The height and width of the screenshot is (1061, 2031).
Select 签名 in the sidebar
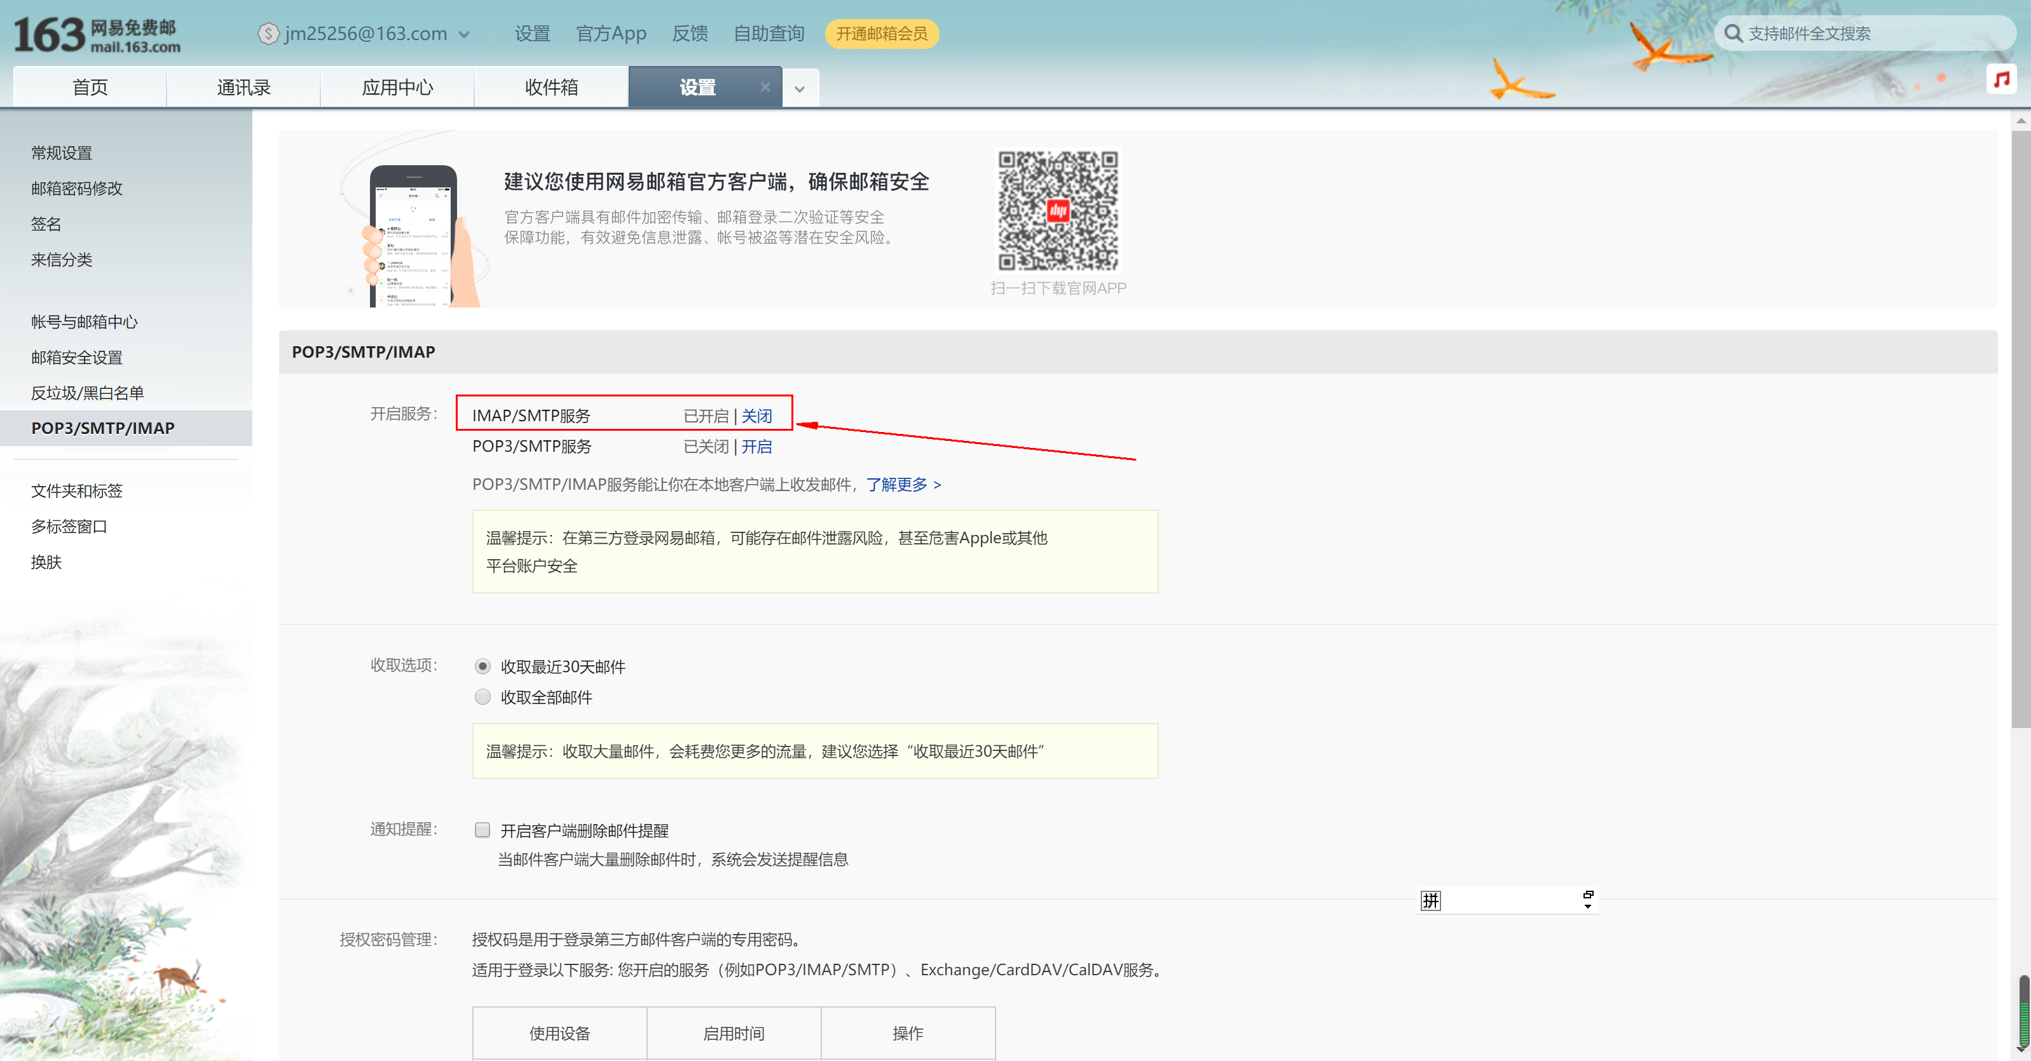(x=46, y=224)
